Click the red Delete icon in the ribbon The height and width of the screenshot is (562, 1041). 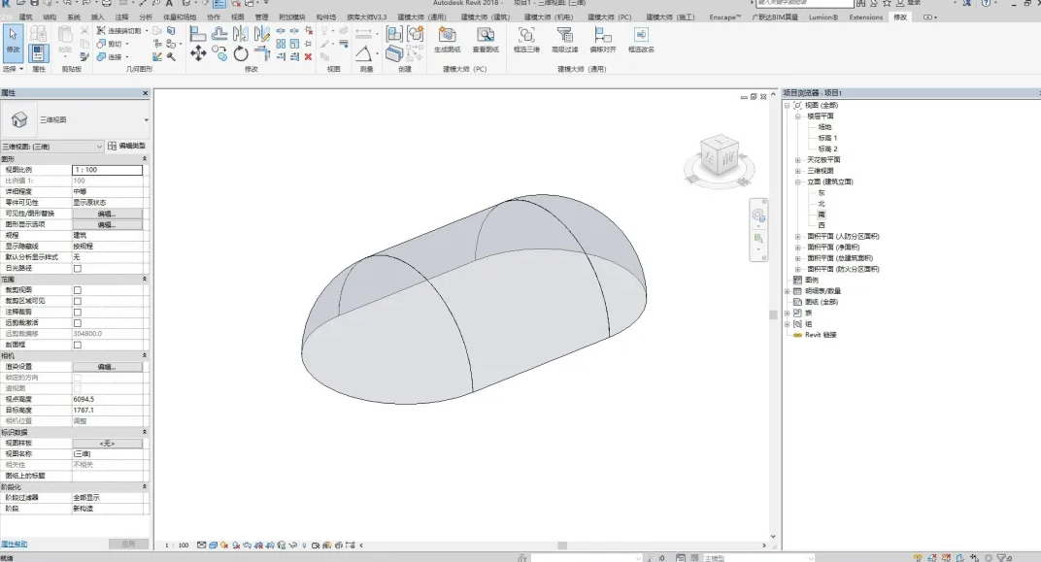coord(309,56)
